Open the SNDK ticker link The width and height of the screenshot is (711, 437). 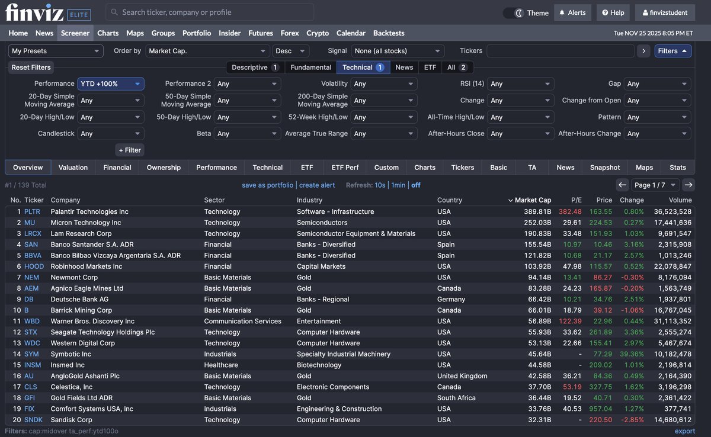pyautogui.click(x=34, y=420)
